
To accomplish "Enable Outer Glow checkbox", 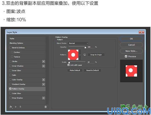I will click(10, 93).
